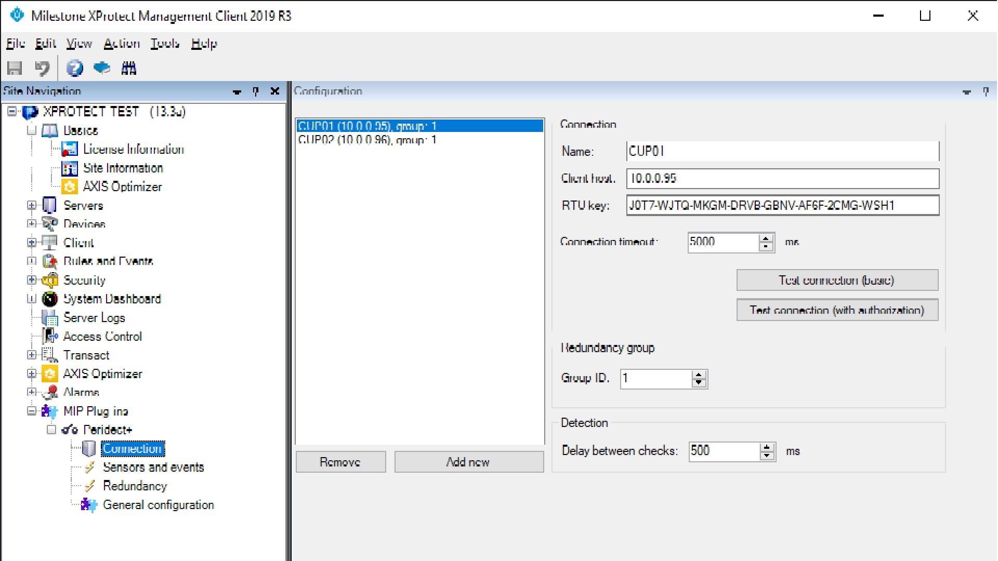Click the Devices camera icon
The image size is (998, 561).
50,224
